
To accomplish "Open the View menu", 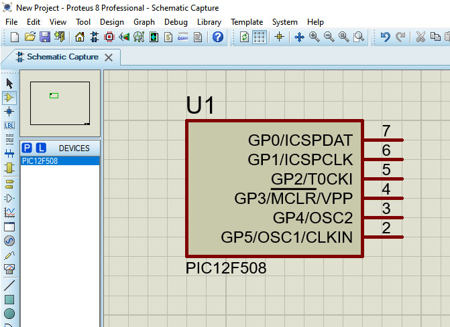I will point(58,22).
